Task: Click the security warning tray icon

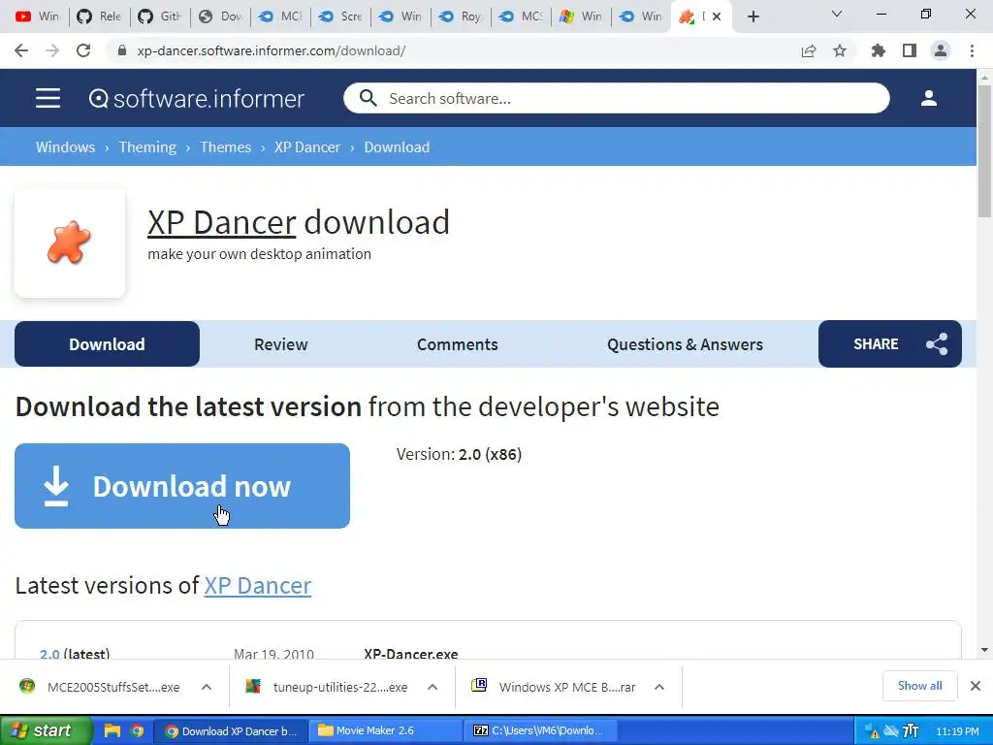Action: click(x=873, y=731)
